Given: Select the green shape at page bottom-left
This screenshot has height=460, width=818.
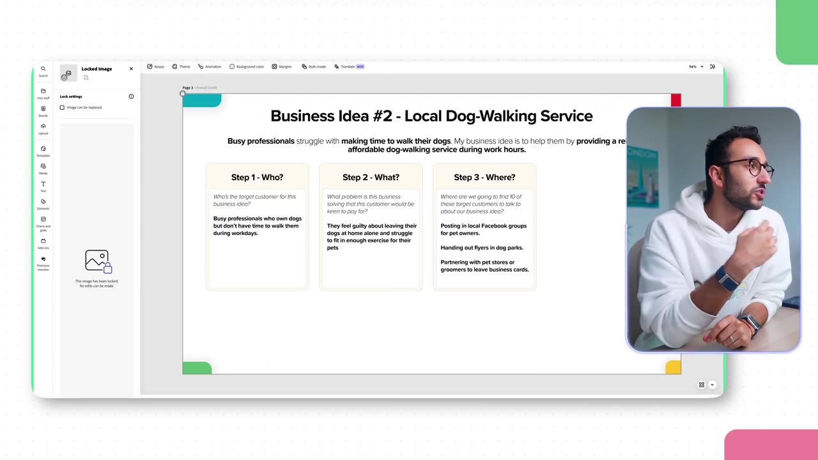Looking at the screenshot, I should pos(197,368).
